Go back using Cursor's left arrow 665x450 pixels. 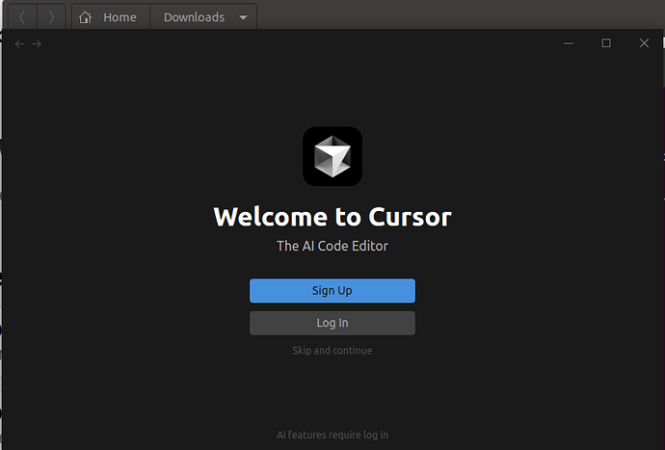19,43
